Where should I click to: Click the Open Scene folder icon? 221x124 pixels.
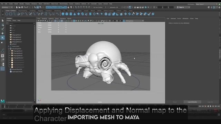[x=19, y=7]
